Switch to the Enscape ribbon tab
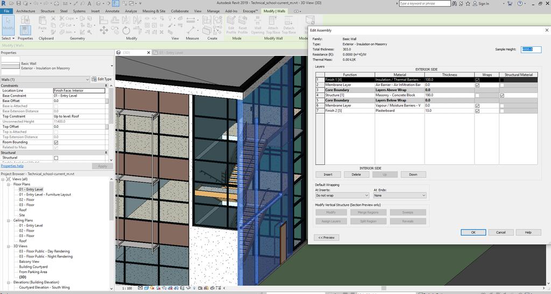551x294 pixels. tap(250, 11)
